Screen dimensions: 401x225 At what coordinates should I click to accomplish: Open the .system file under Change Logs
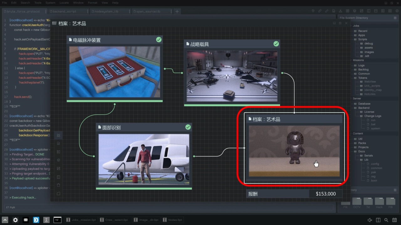pos(373,128)
